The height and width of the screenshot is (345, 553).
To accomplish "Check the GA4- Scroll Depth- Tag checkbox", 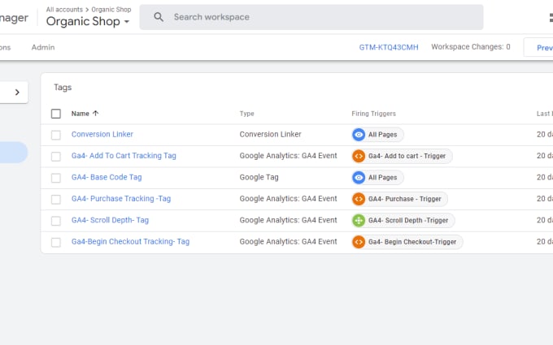I will click(56, 221).
